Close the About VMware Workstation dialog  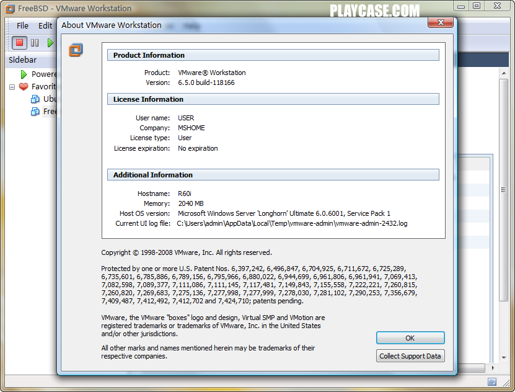(441, 22)
